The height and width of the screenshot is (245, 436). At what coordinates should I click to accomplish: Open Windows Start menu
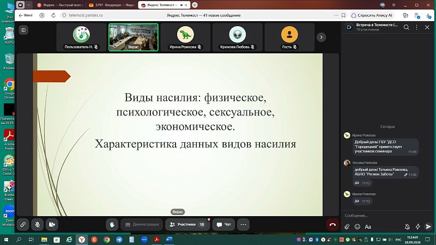click(6, 240)
